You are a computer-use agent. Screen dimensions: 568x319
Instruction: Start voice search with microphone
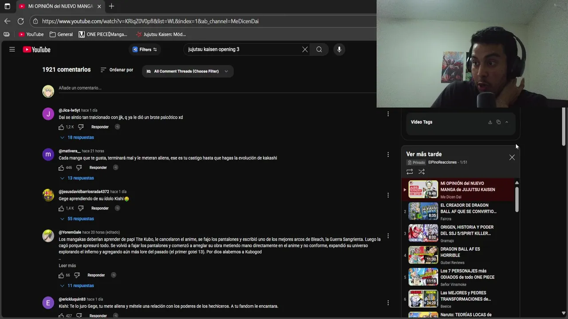pos(339,50)
